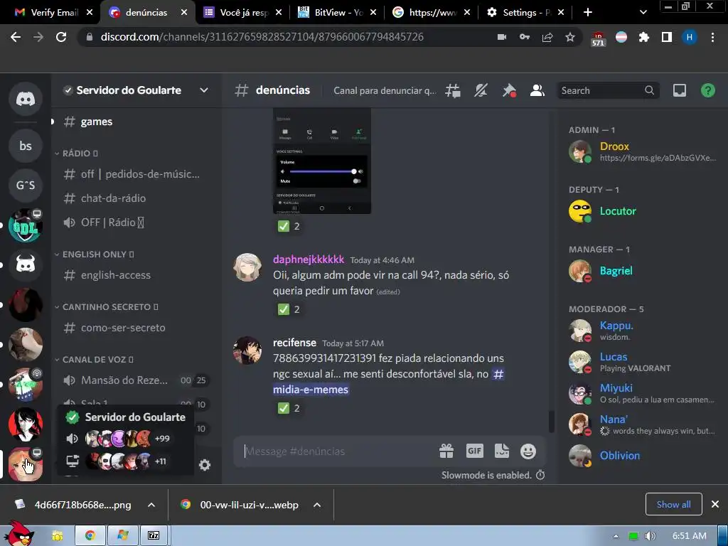Open options for 4d66f718b668e png download
This screenshot has height=546, width=728.
pyautogui.click(x=151, y=505)
